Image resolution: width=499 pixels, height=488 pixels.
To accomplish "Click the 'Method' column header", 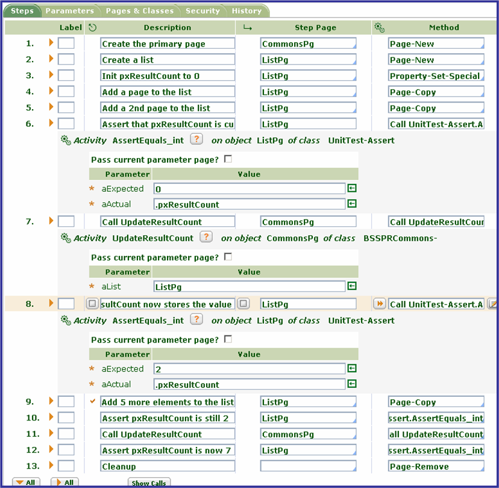I will coord(444,28).
